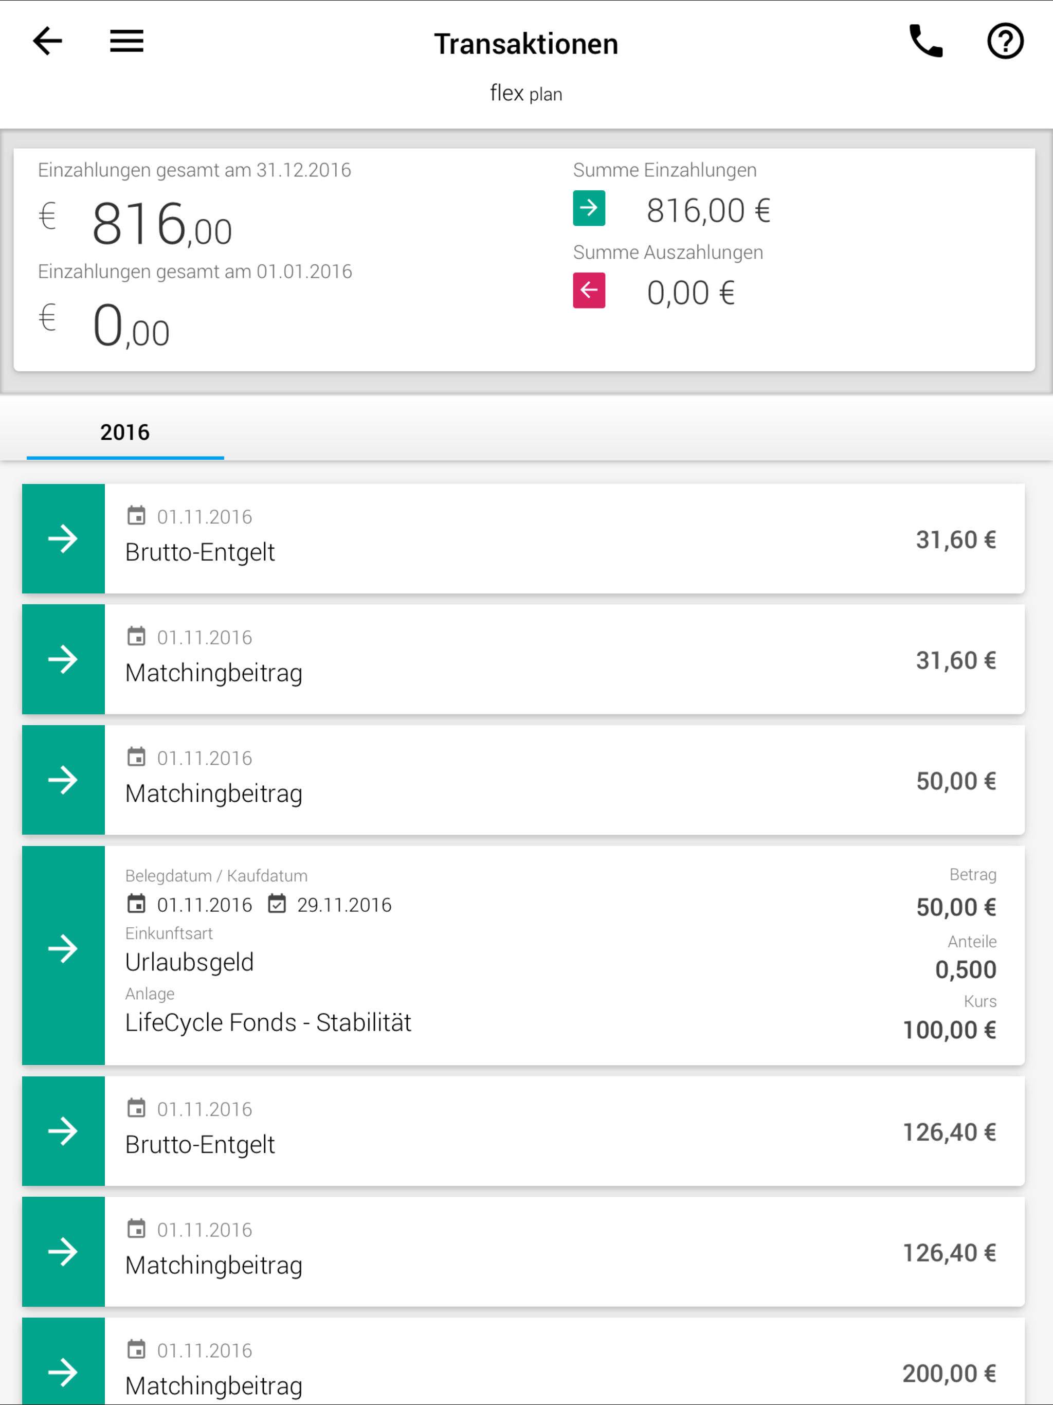Click green arrow icon beside Summe Einzahlungen

(589, 208)
